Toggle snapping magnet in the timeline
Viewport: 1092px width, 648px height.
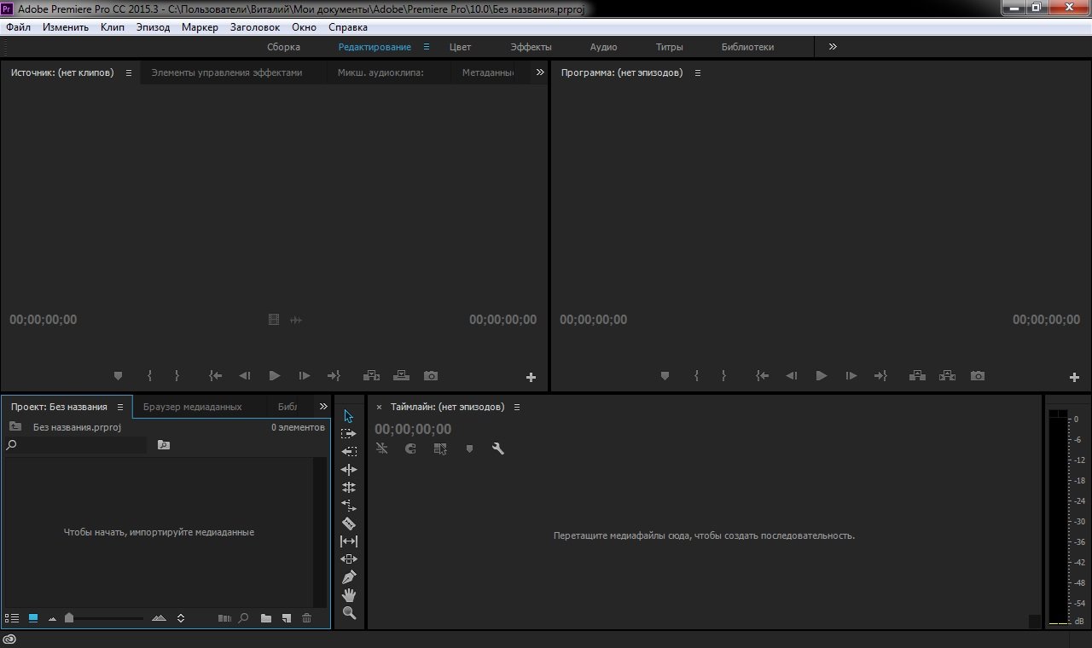[410, 448]
